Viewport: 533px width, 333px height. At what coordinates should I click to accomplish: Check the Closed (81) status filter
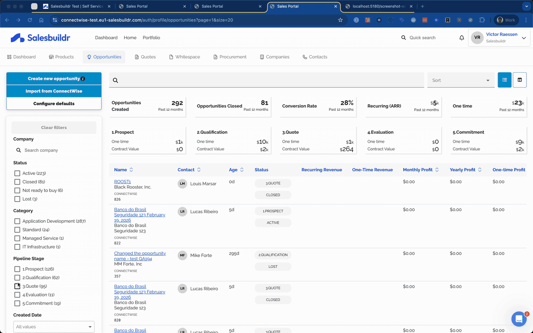coord(17,182)
